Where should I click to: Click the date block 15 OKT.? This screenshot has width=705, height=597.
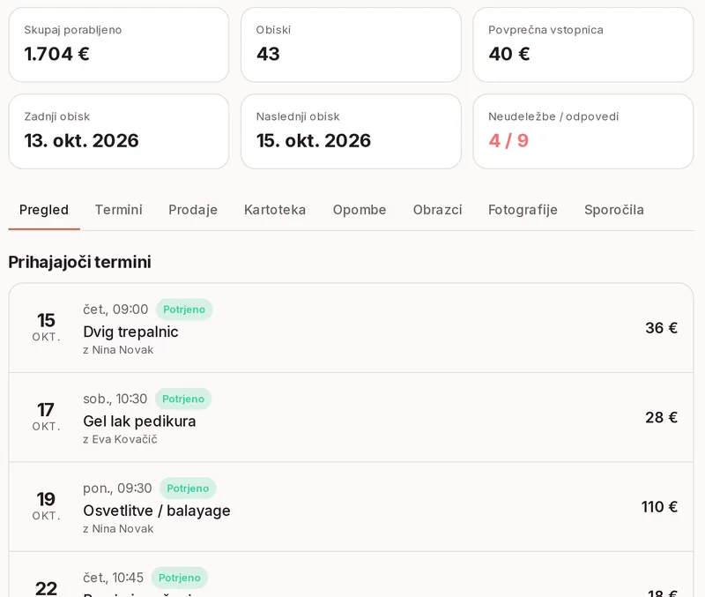tap(46, 327)
